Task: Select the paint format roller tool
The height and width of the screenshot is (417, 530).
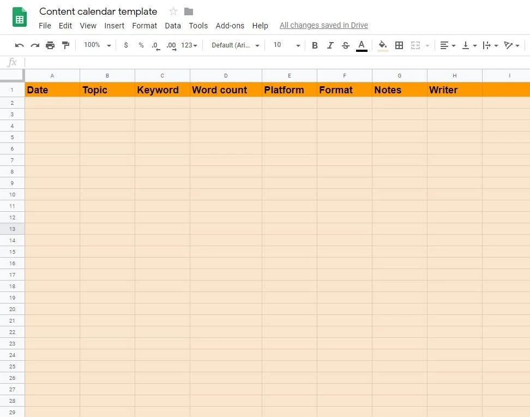Action: tap(65, 45)
